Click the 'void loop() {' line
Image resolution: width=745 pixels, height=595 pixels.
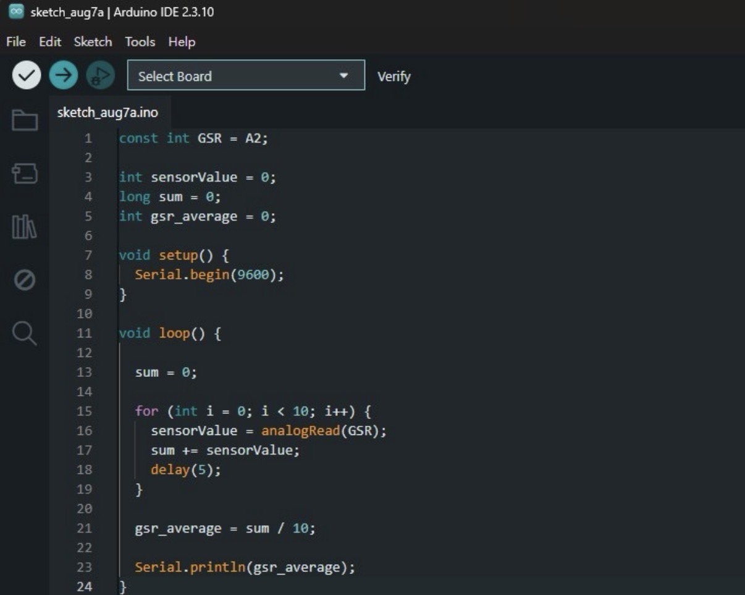(x=170, y=334)
